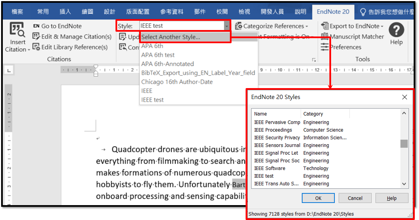Click the Computer Science category cell
The width and height of the screenshot is (419, 220).
pos(323,130)
